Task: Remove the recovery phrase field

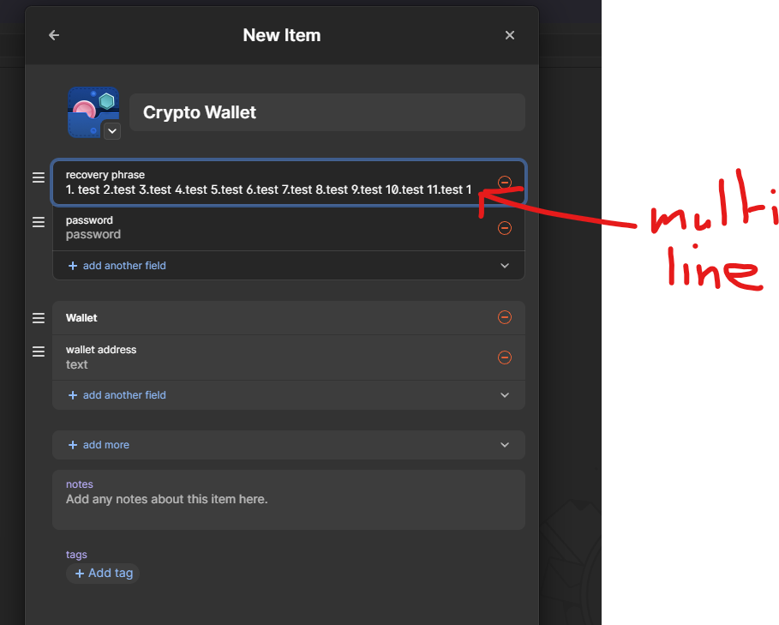Action: click(505, 183)
